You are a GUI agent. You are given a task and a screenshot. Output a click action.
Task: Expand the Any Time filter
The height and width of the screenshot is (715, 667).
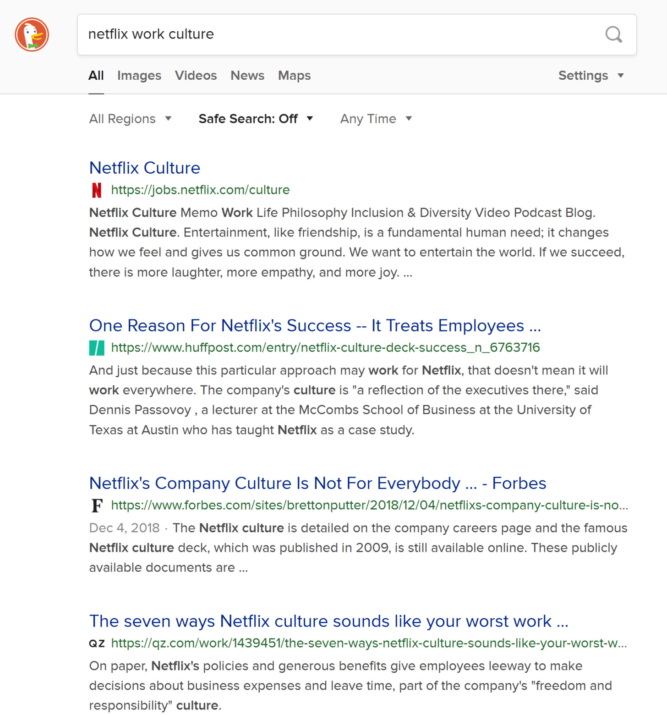pyautogui.click(x=376, y=119)
